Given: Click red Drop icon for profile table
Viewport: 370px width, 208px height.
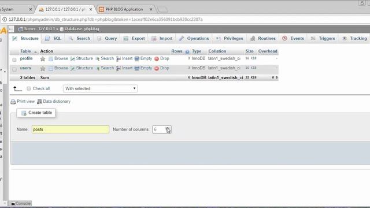Looking at the screenshot, I should click(x=157, y=59).
